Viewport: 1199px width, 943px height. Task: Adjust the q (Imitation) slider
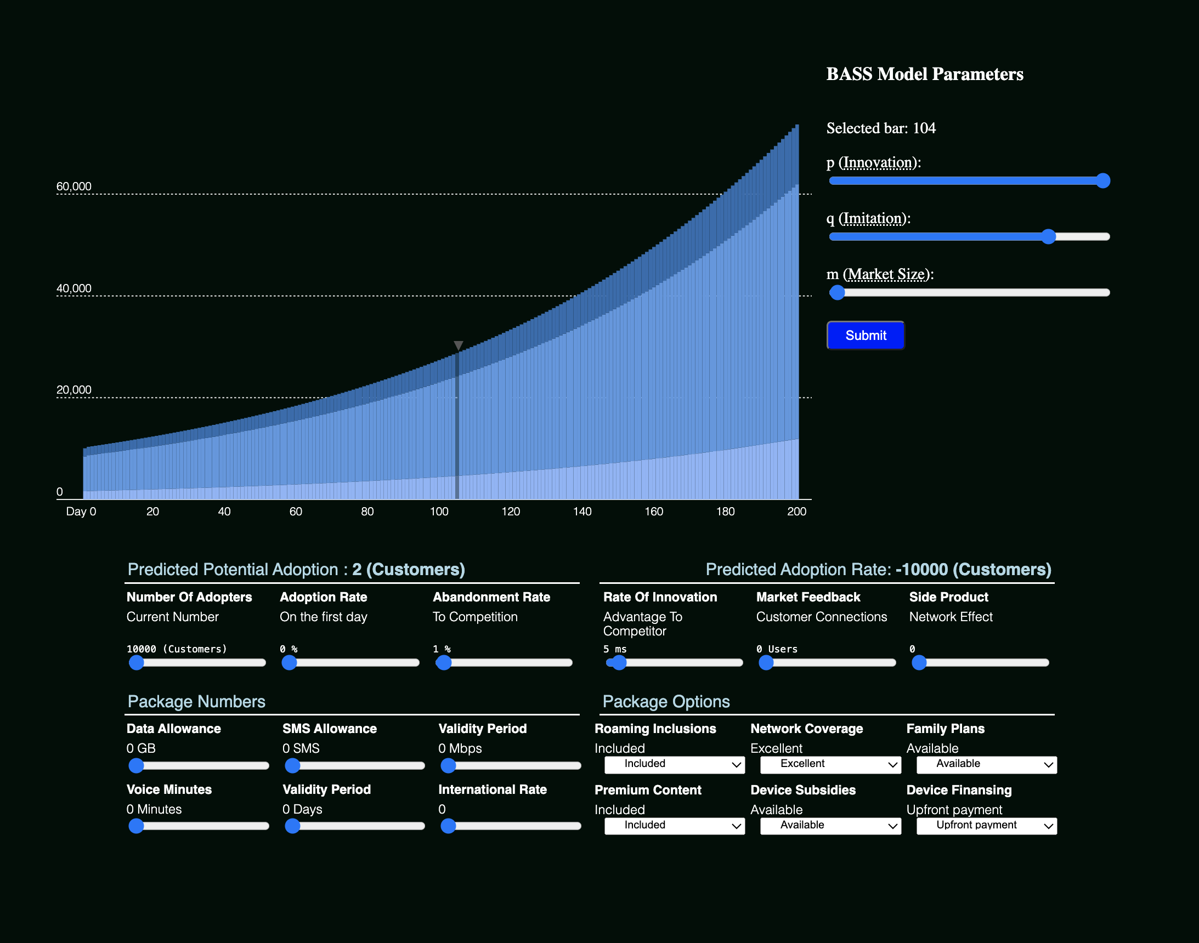(969, 236)
